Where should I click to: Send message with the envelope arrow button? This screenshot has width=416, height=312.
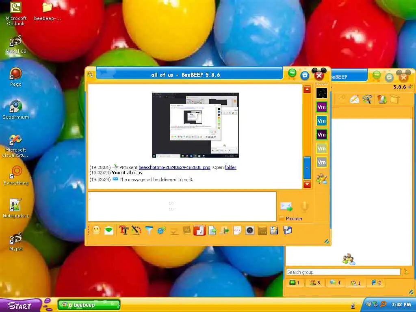(286, 206)
